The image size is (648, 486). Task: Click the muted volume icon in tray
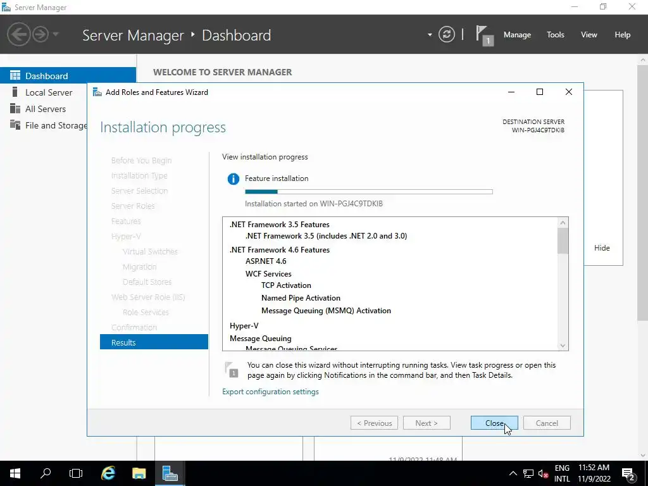pyautogui.click(x=543, y=473)
